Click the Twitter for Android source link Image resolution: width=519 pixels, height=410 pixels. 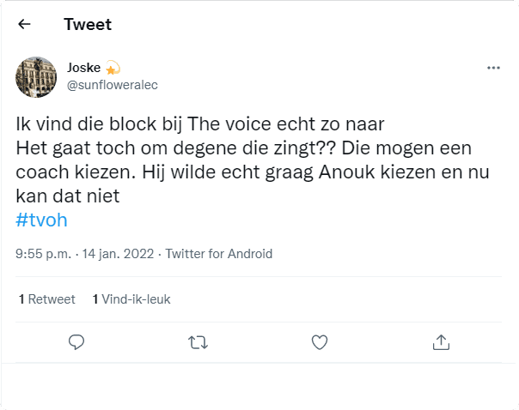(218, 254)
